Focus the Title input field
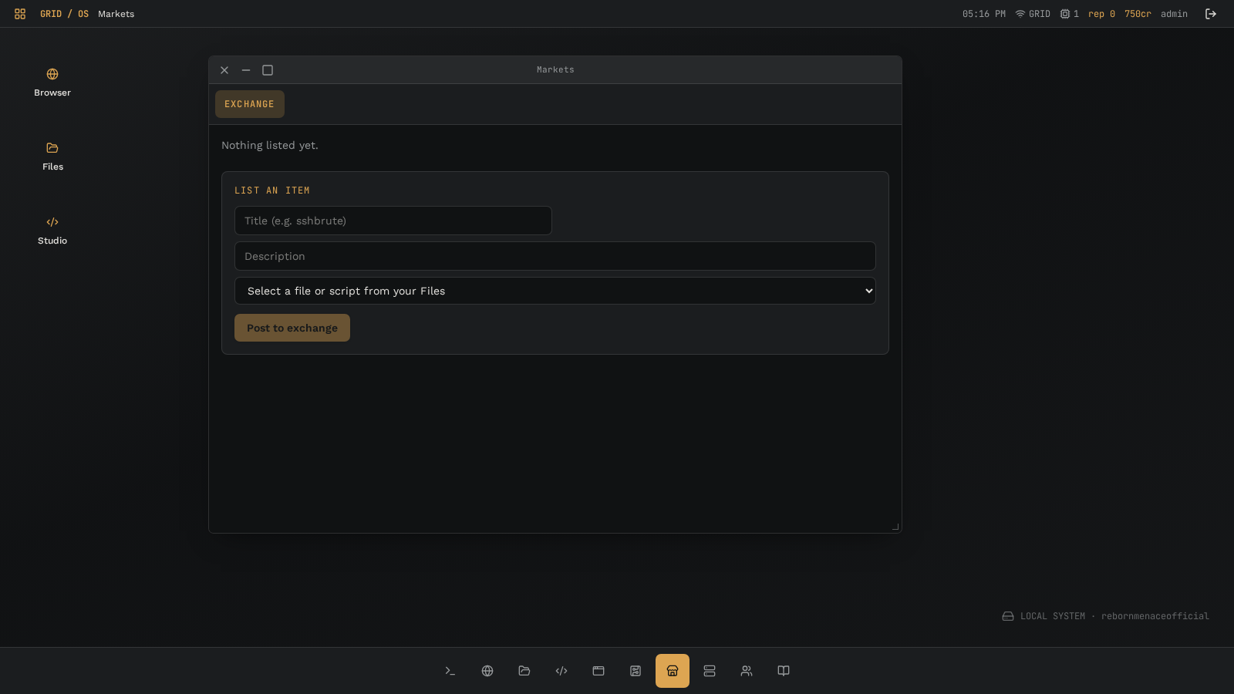1234x694 pixels. [x=393, y=221]
